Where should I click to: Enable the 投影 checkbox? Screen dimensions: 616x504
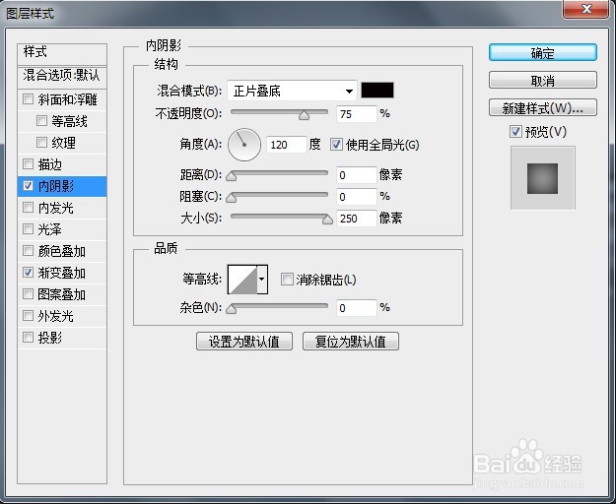pos(28,337)
